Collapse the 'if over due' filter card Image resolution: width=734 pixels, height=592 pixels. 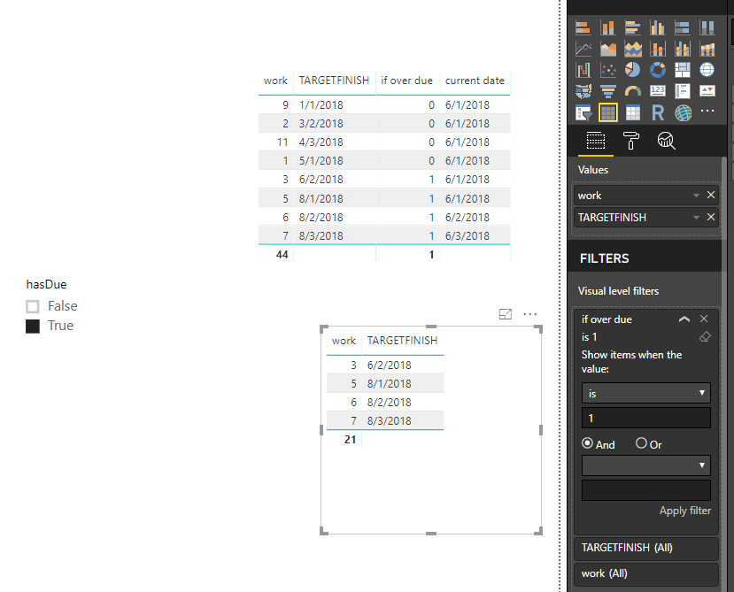click(684, 319)
